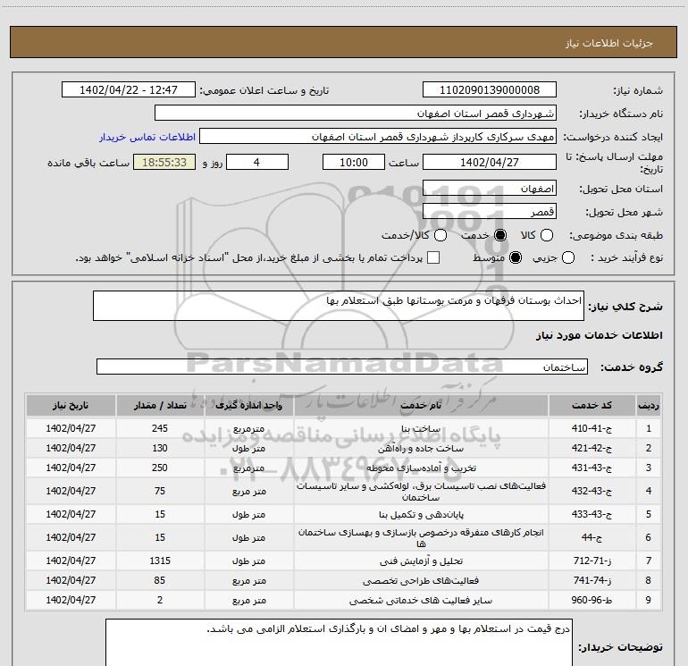Click service code ج-43-432
This screenshot has height=666, width=688.
(592, 492)
